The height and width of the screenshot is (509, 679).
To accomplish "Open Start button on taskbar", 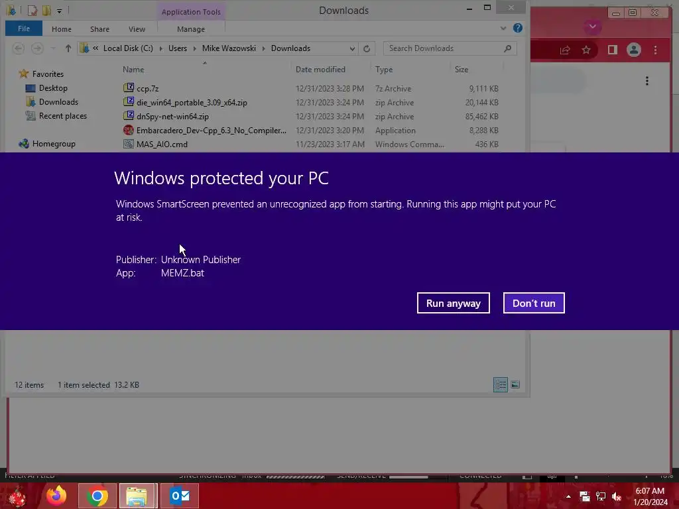I will [17, 496].
